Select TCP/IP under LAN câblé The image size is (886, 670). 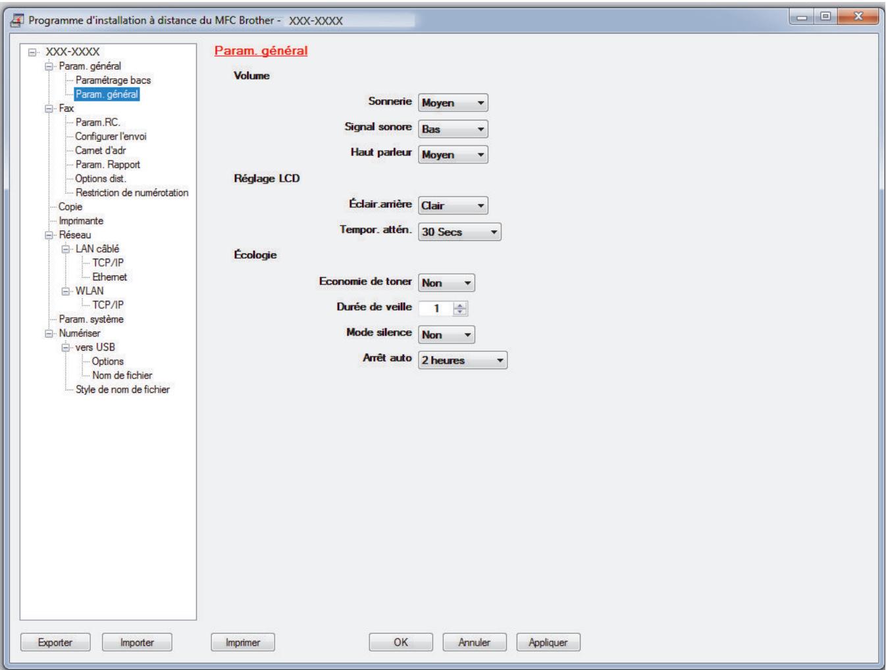[108, 263]
